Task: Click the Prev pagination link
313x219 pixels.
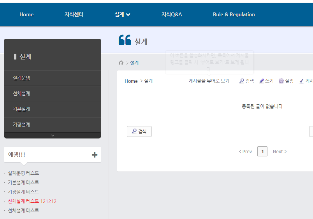Action: [x=245, y=151]
